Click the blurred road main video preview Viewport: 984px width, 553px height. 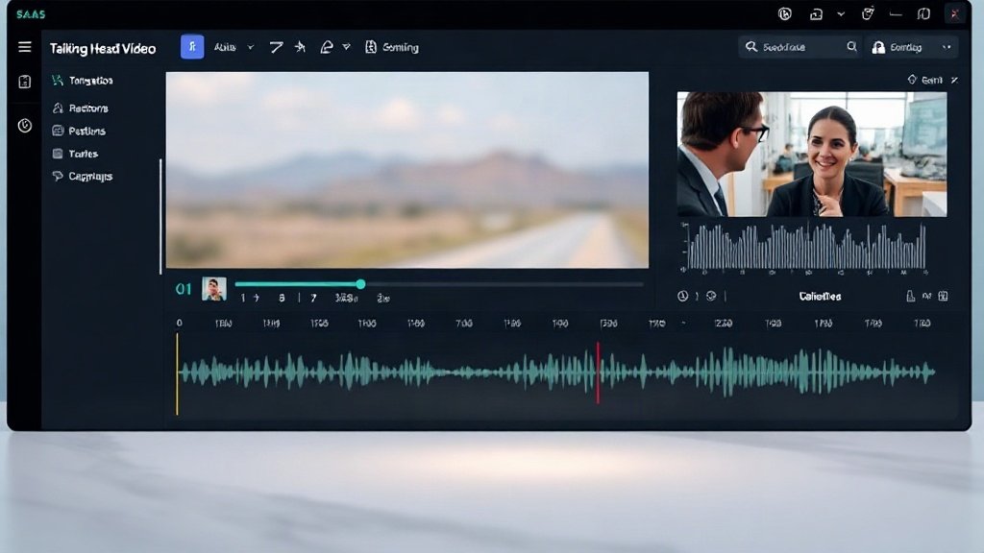tap(406, 170)
